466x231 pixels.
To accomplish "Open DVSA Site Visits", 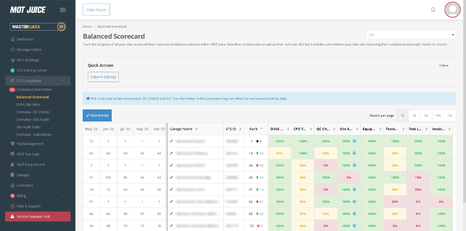I will pos(28,105).
